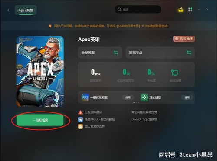This screenshot has height=161, width=217.
Task: Switch node using 智能节点 swap arrows
Action: pyautogui.click(x=189, y=53)
